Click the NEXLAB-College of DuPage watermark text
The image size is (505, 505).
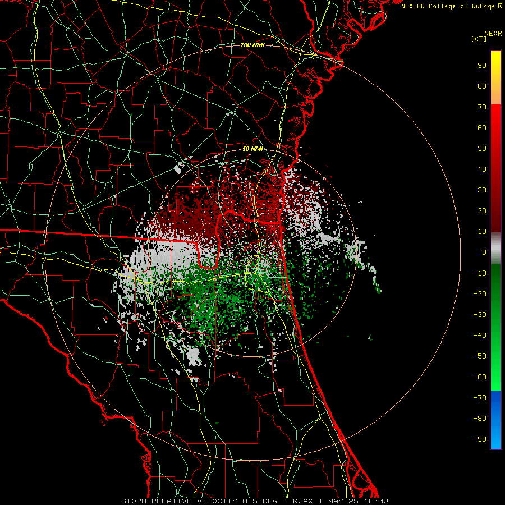pyautogui.click(x=448, y=6)
